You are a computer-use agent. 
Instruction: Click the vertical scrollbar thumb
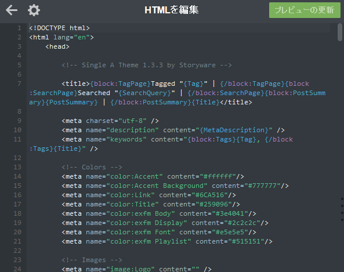pyautogui.click(x=340, y=32)
